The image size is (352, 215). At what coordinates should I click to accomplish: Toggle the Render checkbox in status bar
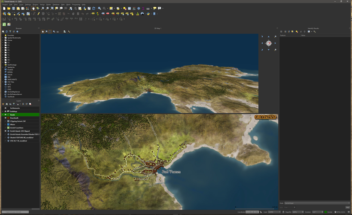[x=326, y=212]
